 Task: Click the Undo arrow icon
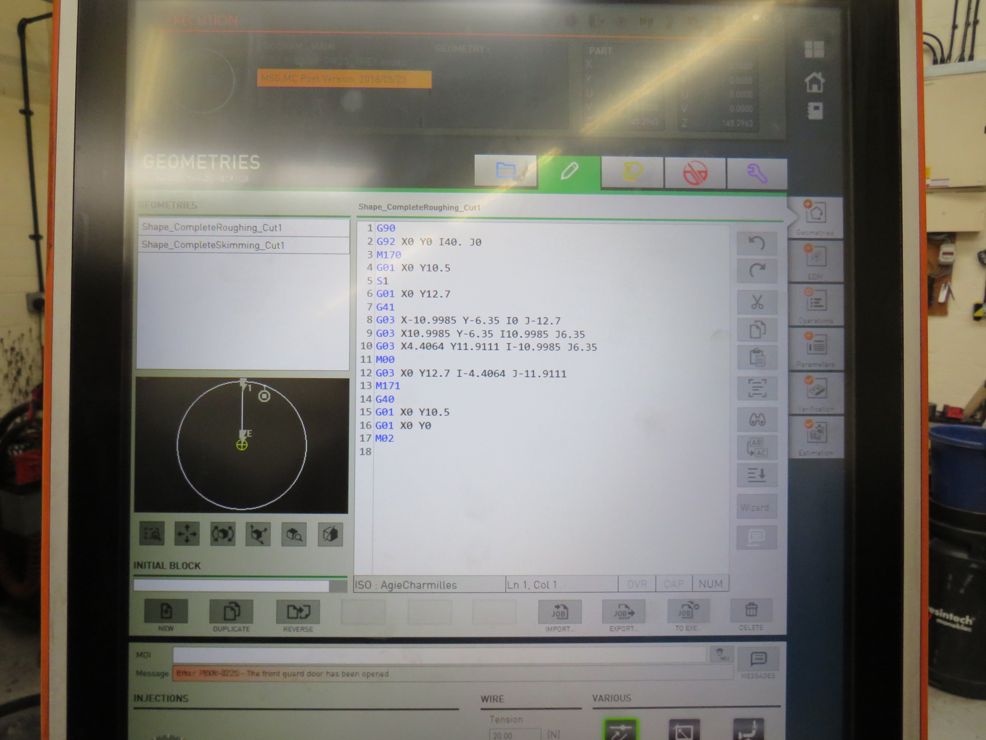click(x=756, y=243)
